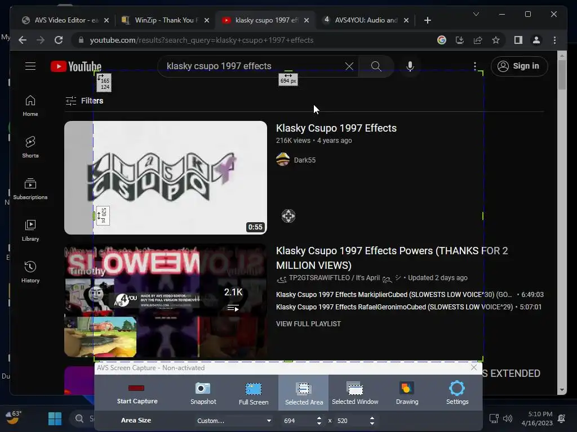Viewport: 577px width, 432px height.
Task: Open the Area Size Custom dropdown
Action: (x=234, y=421)
